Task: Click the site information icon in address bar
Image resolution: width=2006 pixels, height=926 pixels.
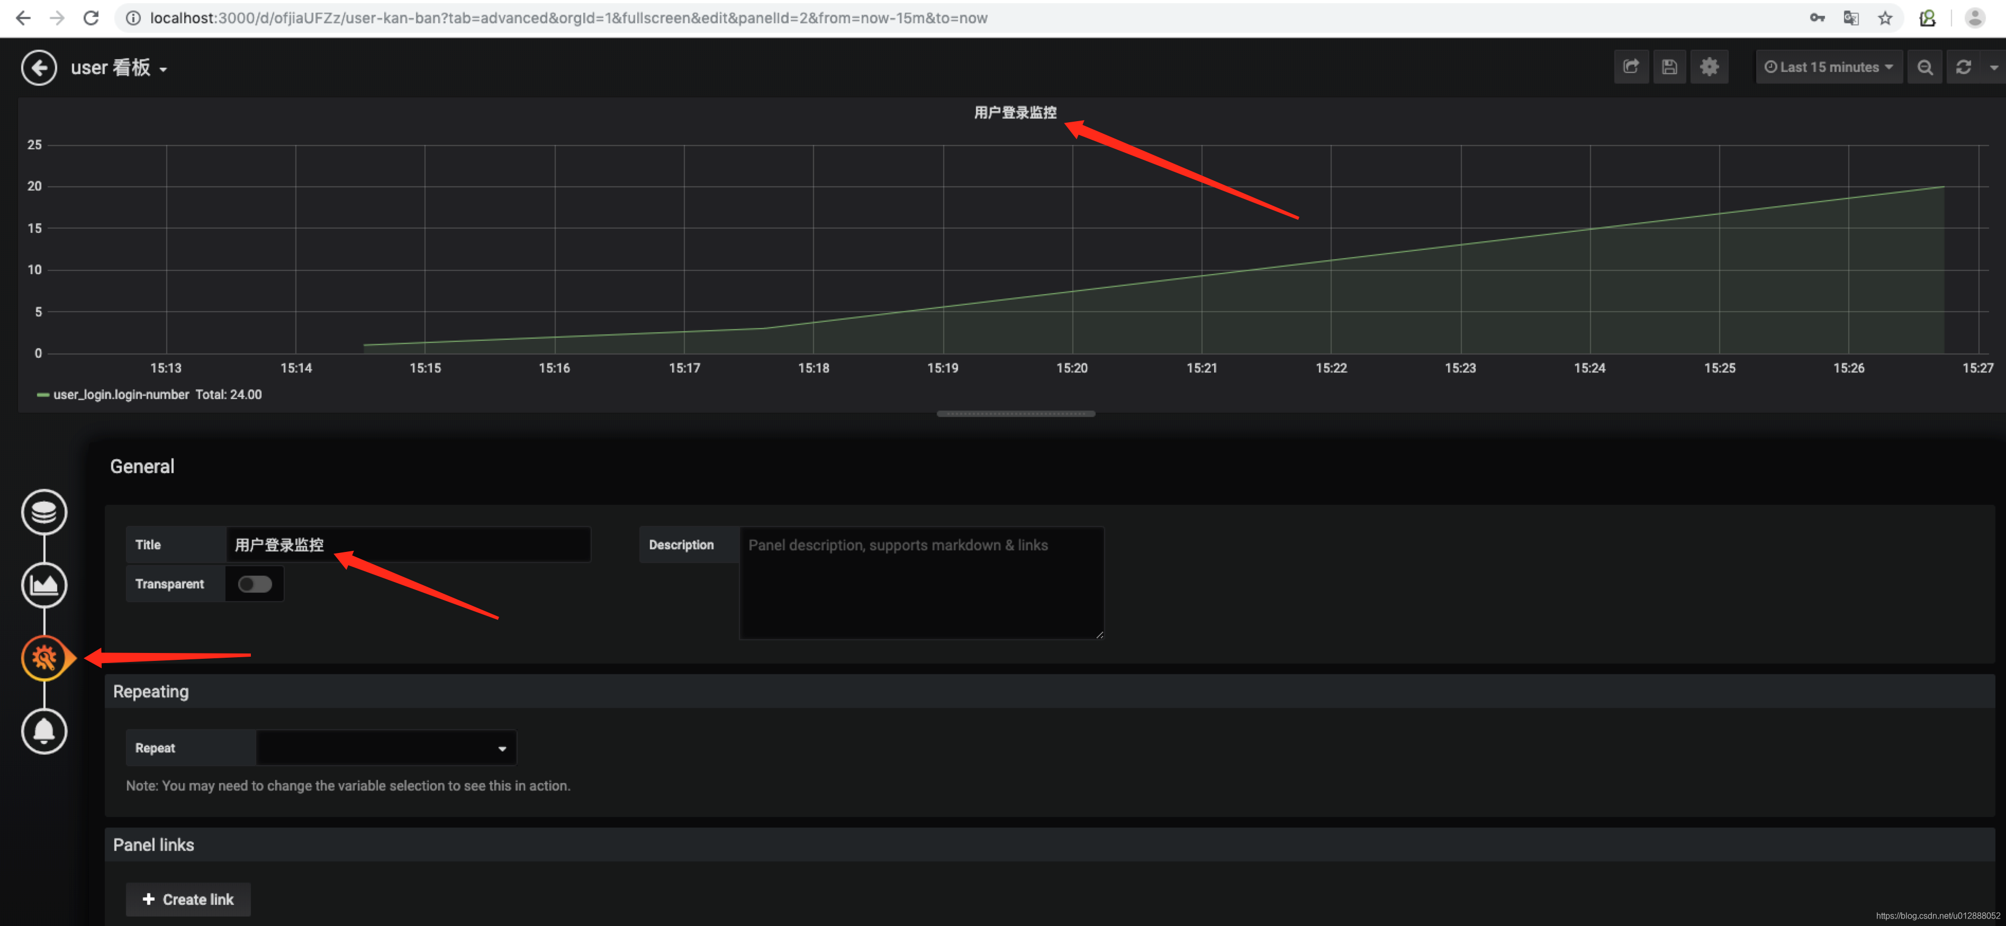Action: coord(133,18)
